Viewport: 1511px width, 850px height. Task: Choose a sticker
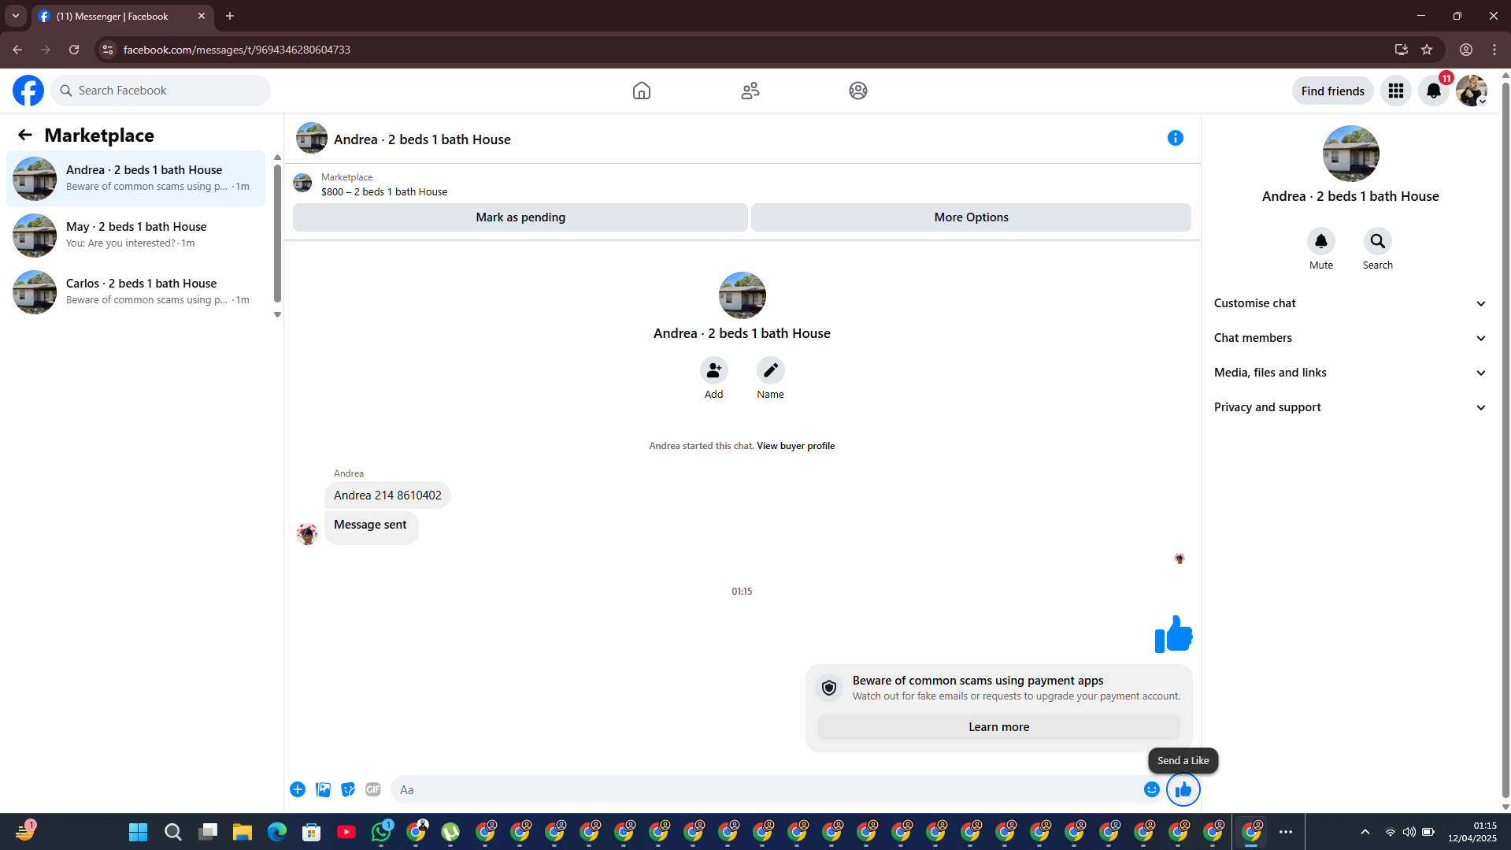[348, 789]
